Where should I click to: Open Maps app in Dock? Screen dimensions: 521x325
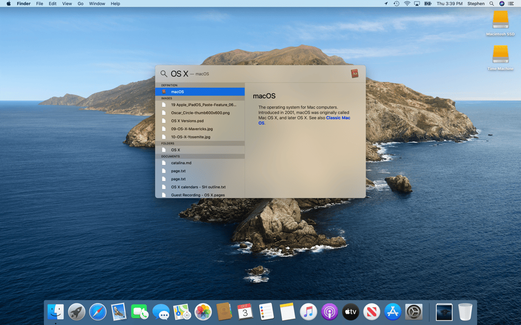point(182,312)
